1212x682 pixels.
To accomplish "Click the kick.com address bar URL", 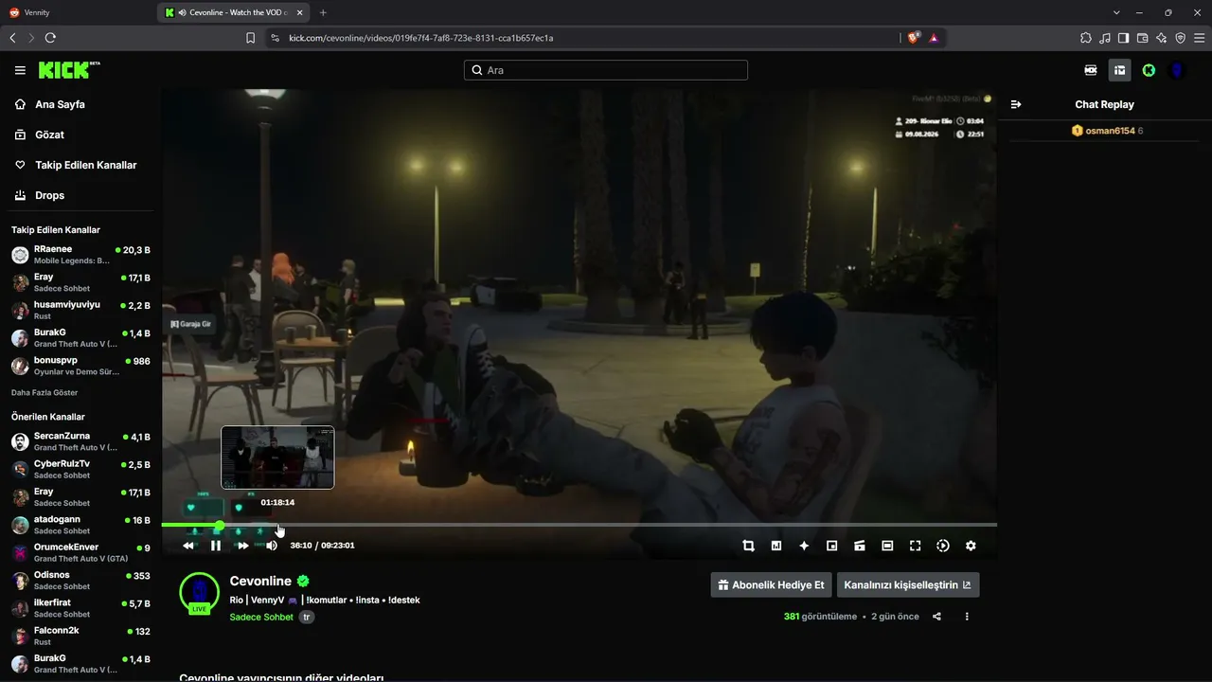I will (421, 38).
